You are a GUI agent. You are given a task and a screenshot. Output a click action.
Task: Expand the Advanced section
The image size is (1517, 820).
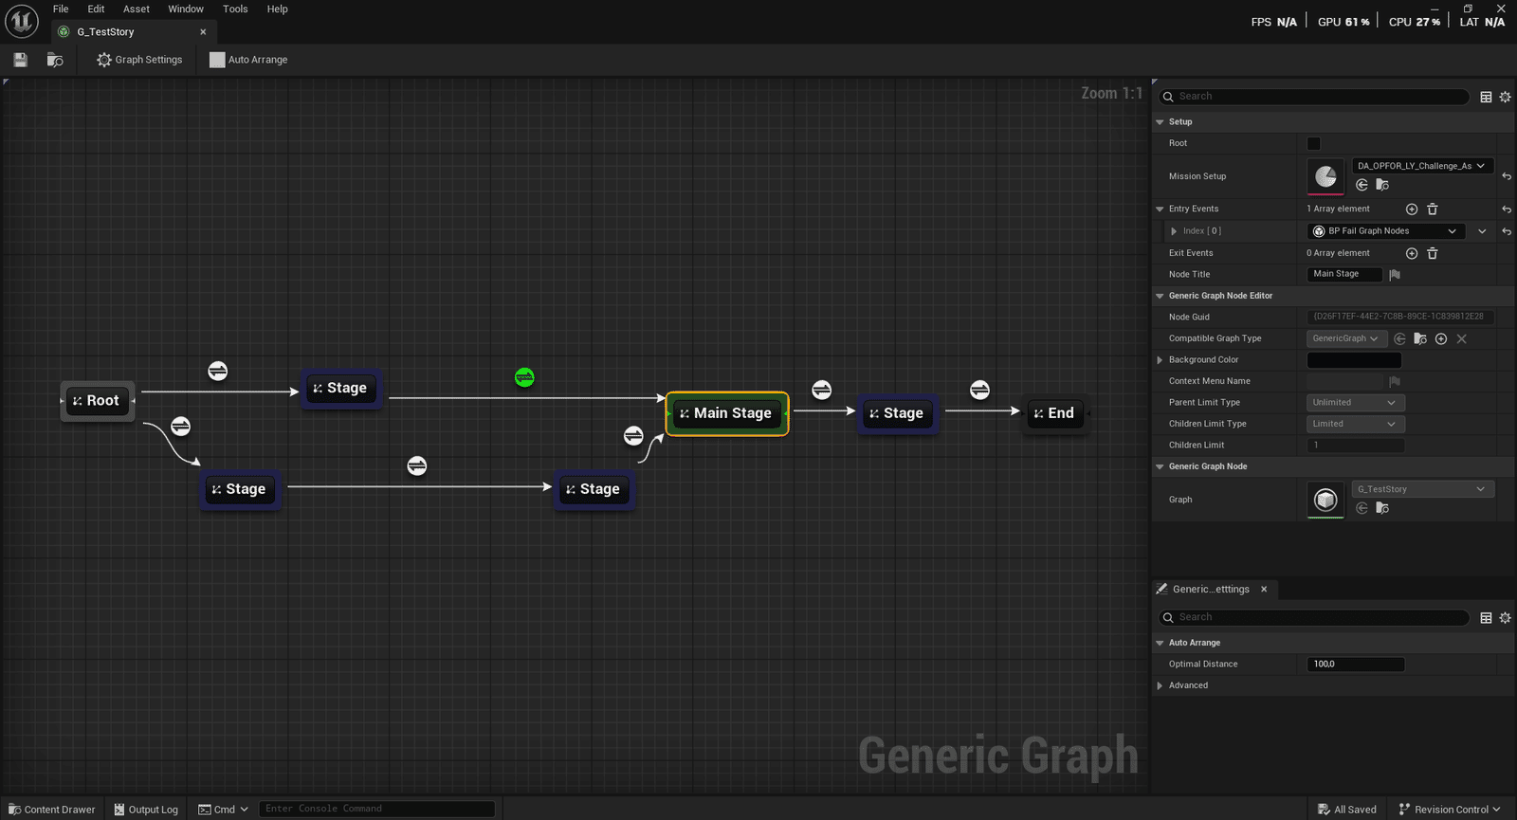pos(1160,685)
